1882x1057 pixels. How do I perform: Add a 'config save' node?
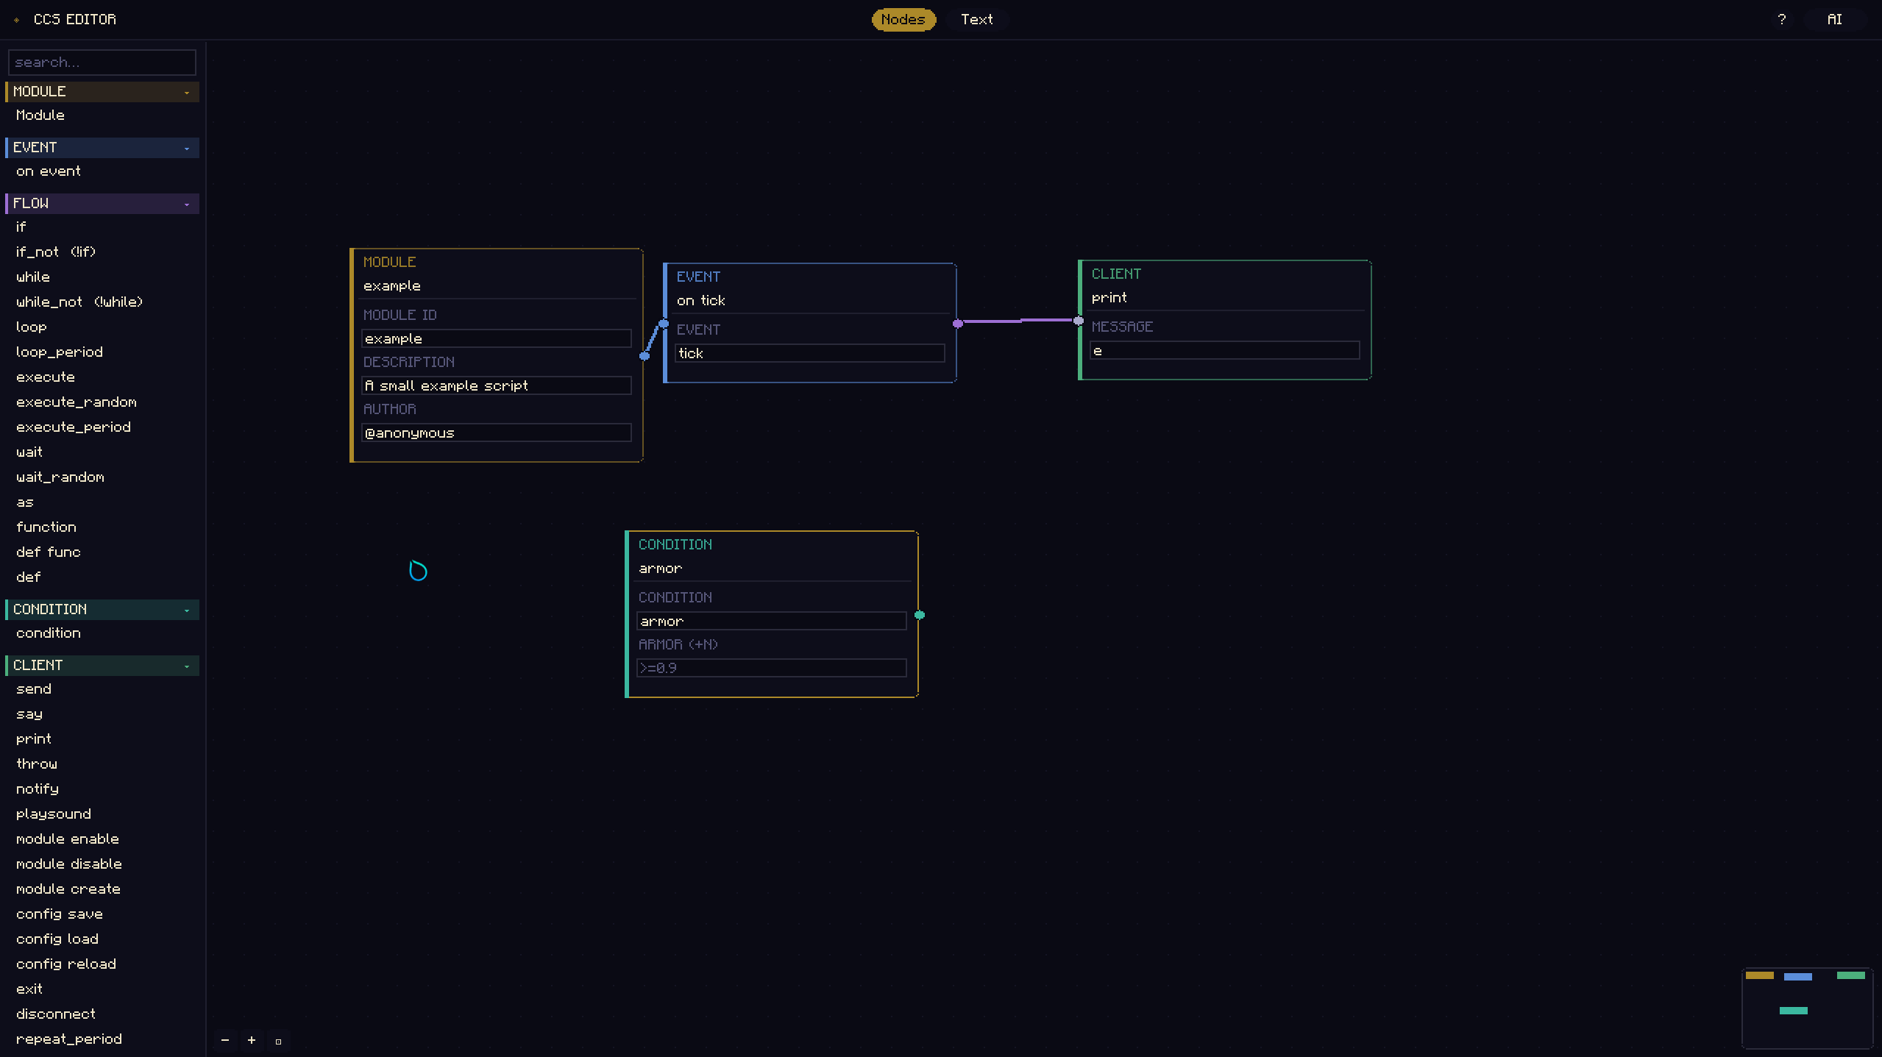(102, 914)
